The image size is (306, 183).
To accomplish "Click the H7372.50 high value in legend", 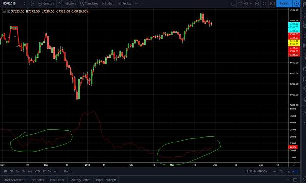I will [x=33, y=12].
